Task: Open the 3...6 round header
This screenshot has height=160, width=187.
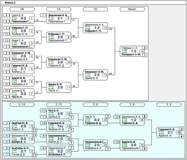Action: 132,105
